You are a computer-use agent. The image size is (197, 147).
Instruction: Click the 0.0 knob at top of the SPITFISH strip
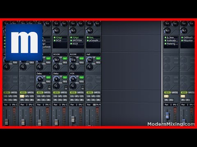click(73, 24)
